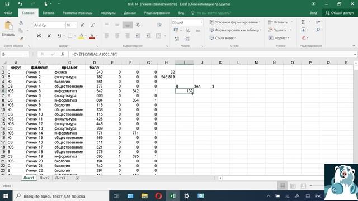Pick the fill color bucket
358x201 pixels.
tap(81, 36)
